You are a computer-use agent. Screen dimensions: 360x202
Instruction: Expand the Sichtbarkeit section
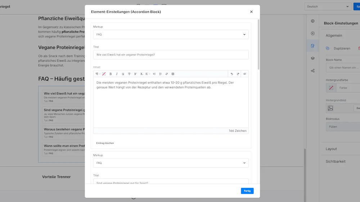click(336, 161)
